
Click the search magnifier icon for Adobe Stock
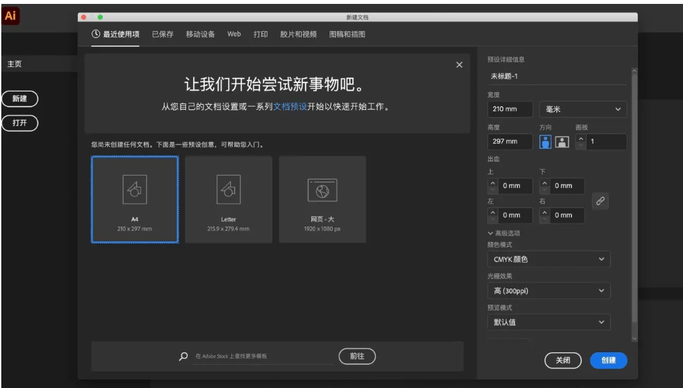point(183,356)
